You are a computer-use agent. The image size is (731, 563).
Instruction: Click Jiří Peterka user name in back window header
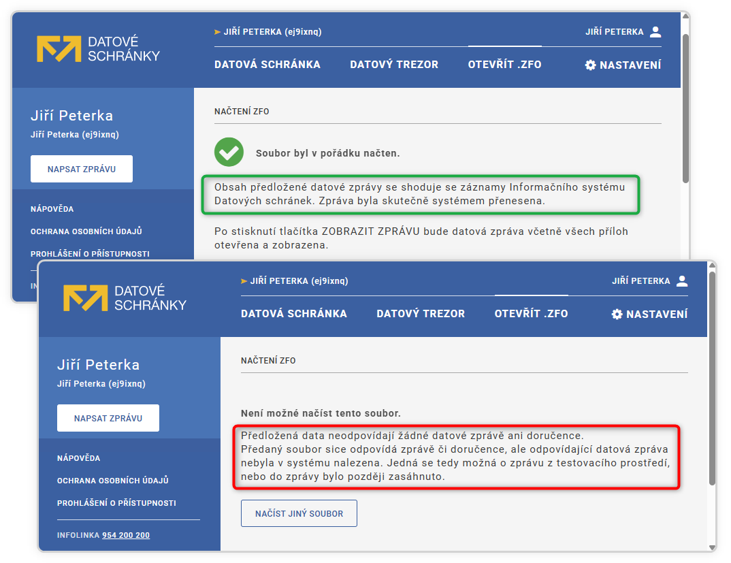coord(615,32)
